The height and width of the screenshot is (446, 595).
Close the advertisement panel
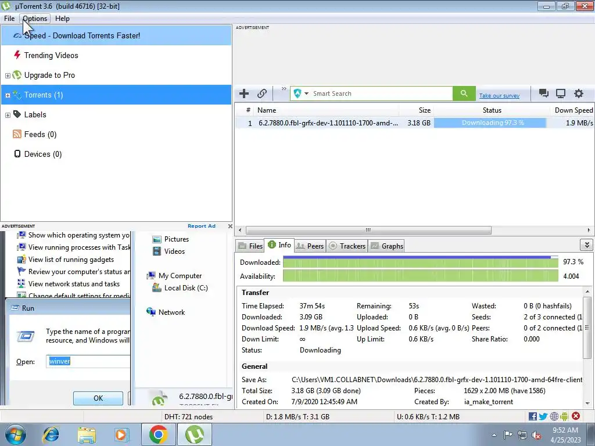(x=230, y=226)
